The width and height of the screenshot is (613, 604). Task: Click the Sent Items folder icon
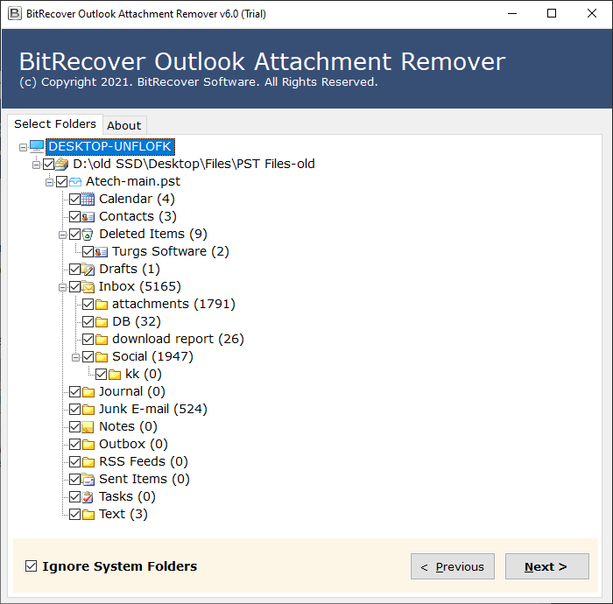tap(88, 480)
